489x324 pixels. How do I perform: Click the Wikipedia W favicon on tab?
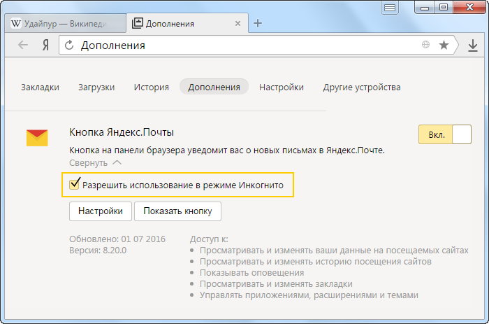(15, 23)
